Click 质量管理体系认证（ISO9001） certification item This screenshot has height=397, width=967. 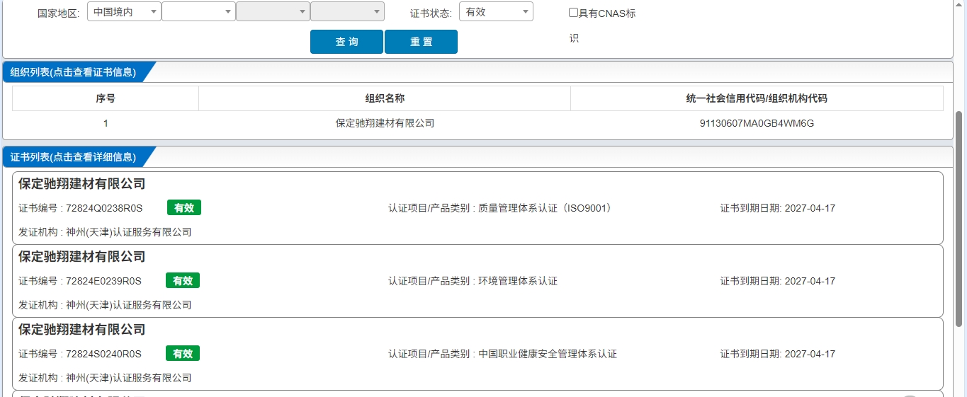pyautogui.click(x=545, y=208)
